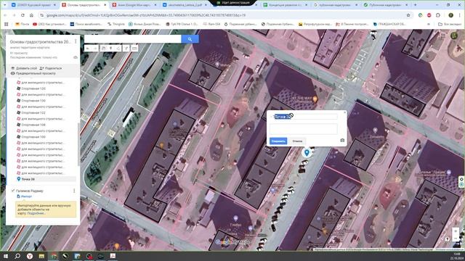Click the Импорт link
The image size is (465, 261).
tap(24, 196)
